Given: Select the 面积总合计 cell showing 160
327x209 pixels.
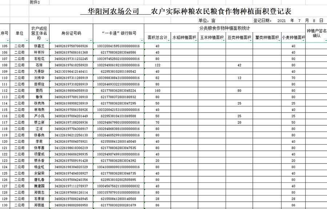Looking at the screenshot, I should [x=157, y=90].
